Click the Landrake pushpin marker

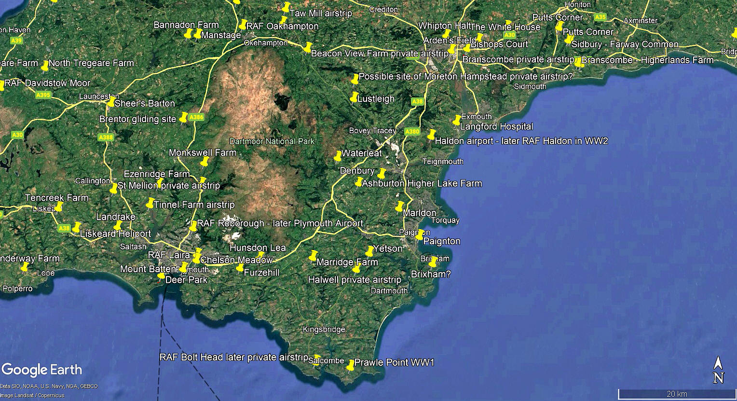(x=118, y=225)
